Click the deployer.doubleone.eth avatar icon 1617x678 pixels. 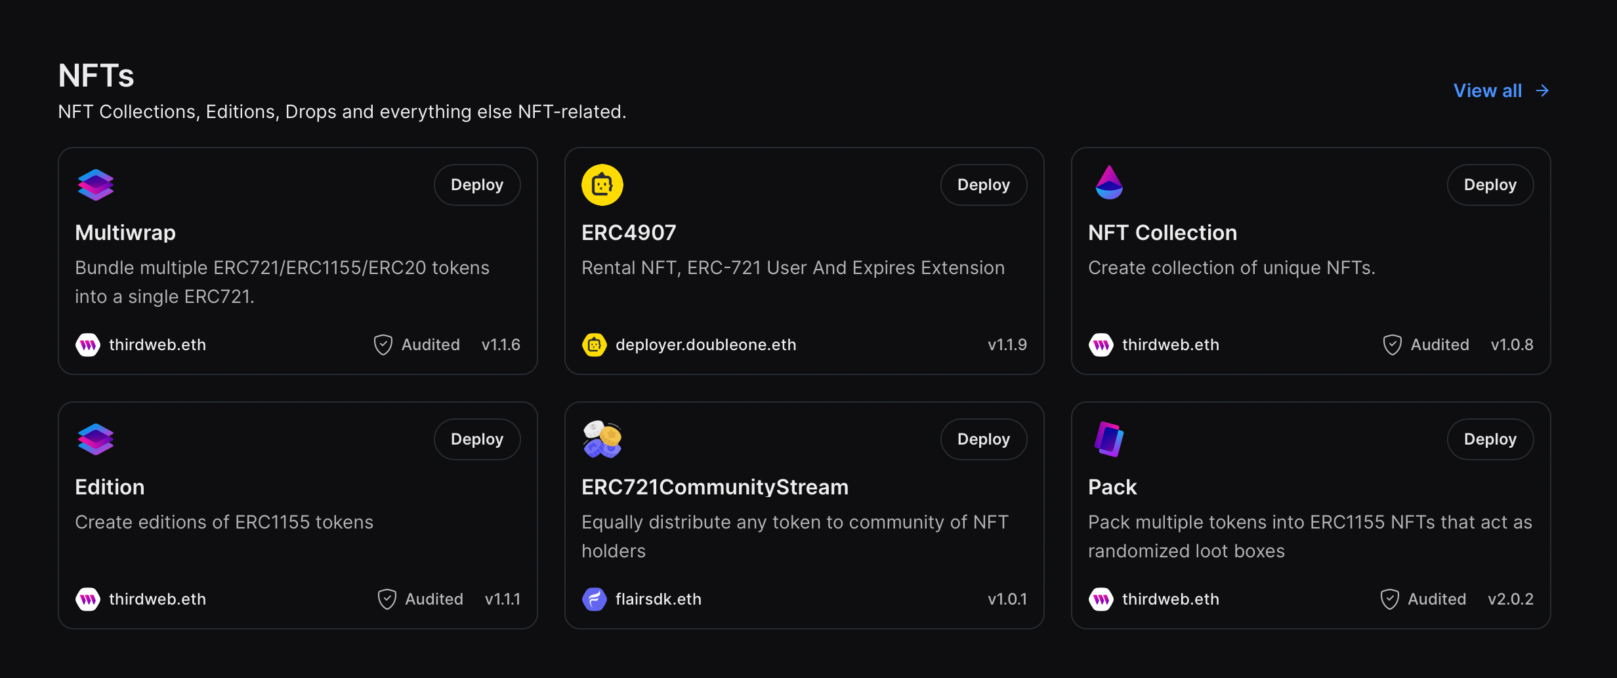tap(594, 344)
